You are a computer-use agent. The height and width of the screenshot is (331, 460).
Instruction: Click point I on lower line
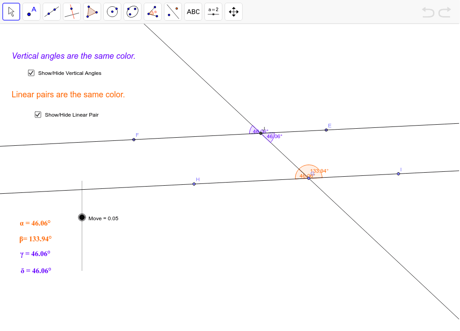398,174
